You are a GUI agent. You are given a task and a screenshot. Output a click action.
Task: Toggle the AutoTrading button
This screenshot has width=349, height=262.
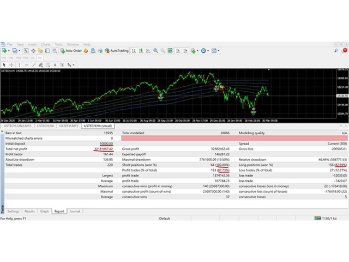pos(117,51)
